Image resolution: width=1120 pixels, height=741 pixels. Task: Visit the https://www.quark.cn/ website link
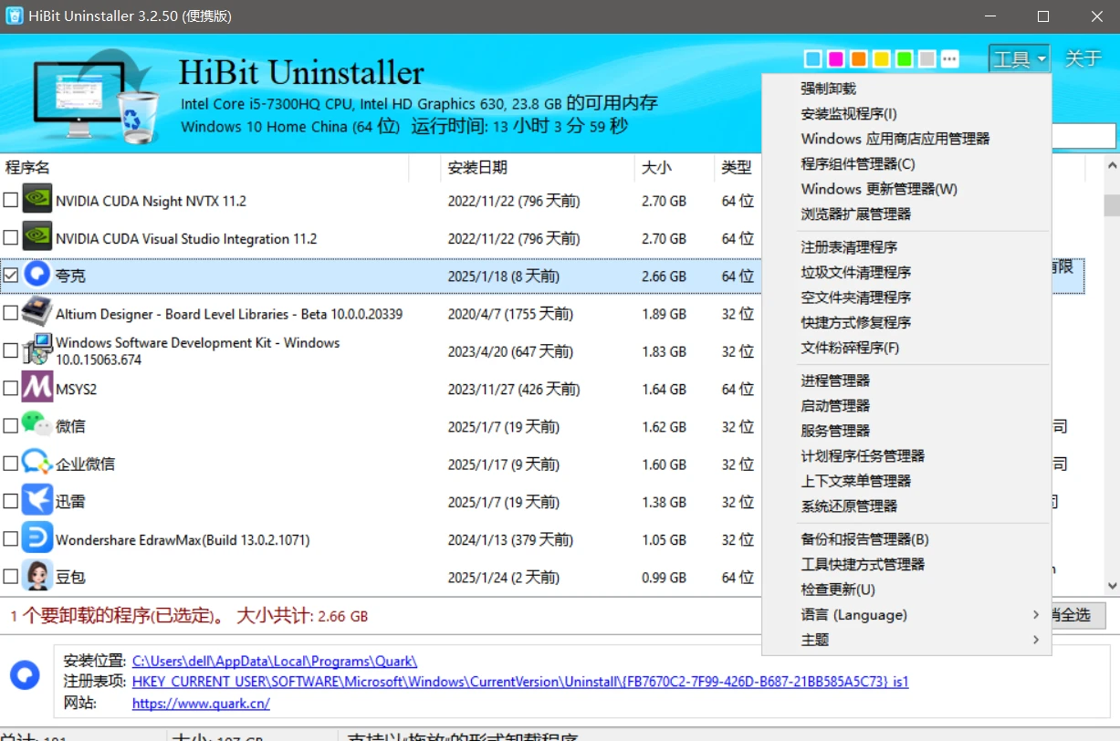[x=201, y=704]
